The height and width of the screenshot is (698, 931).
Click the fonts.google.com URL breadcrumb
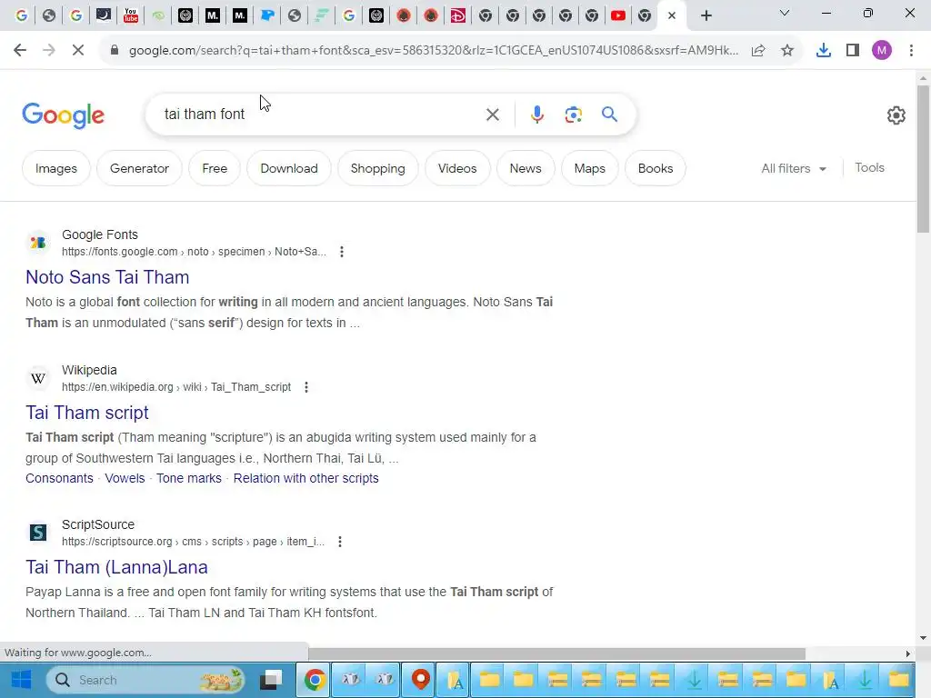click(x=195, y=252)
